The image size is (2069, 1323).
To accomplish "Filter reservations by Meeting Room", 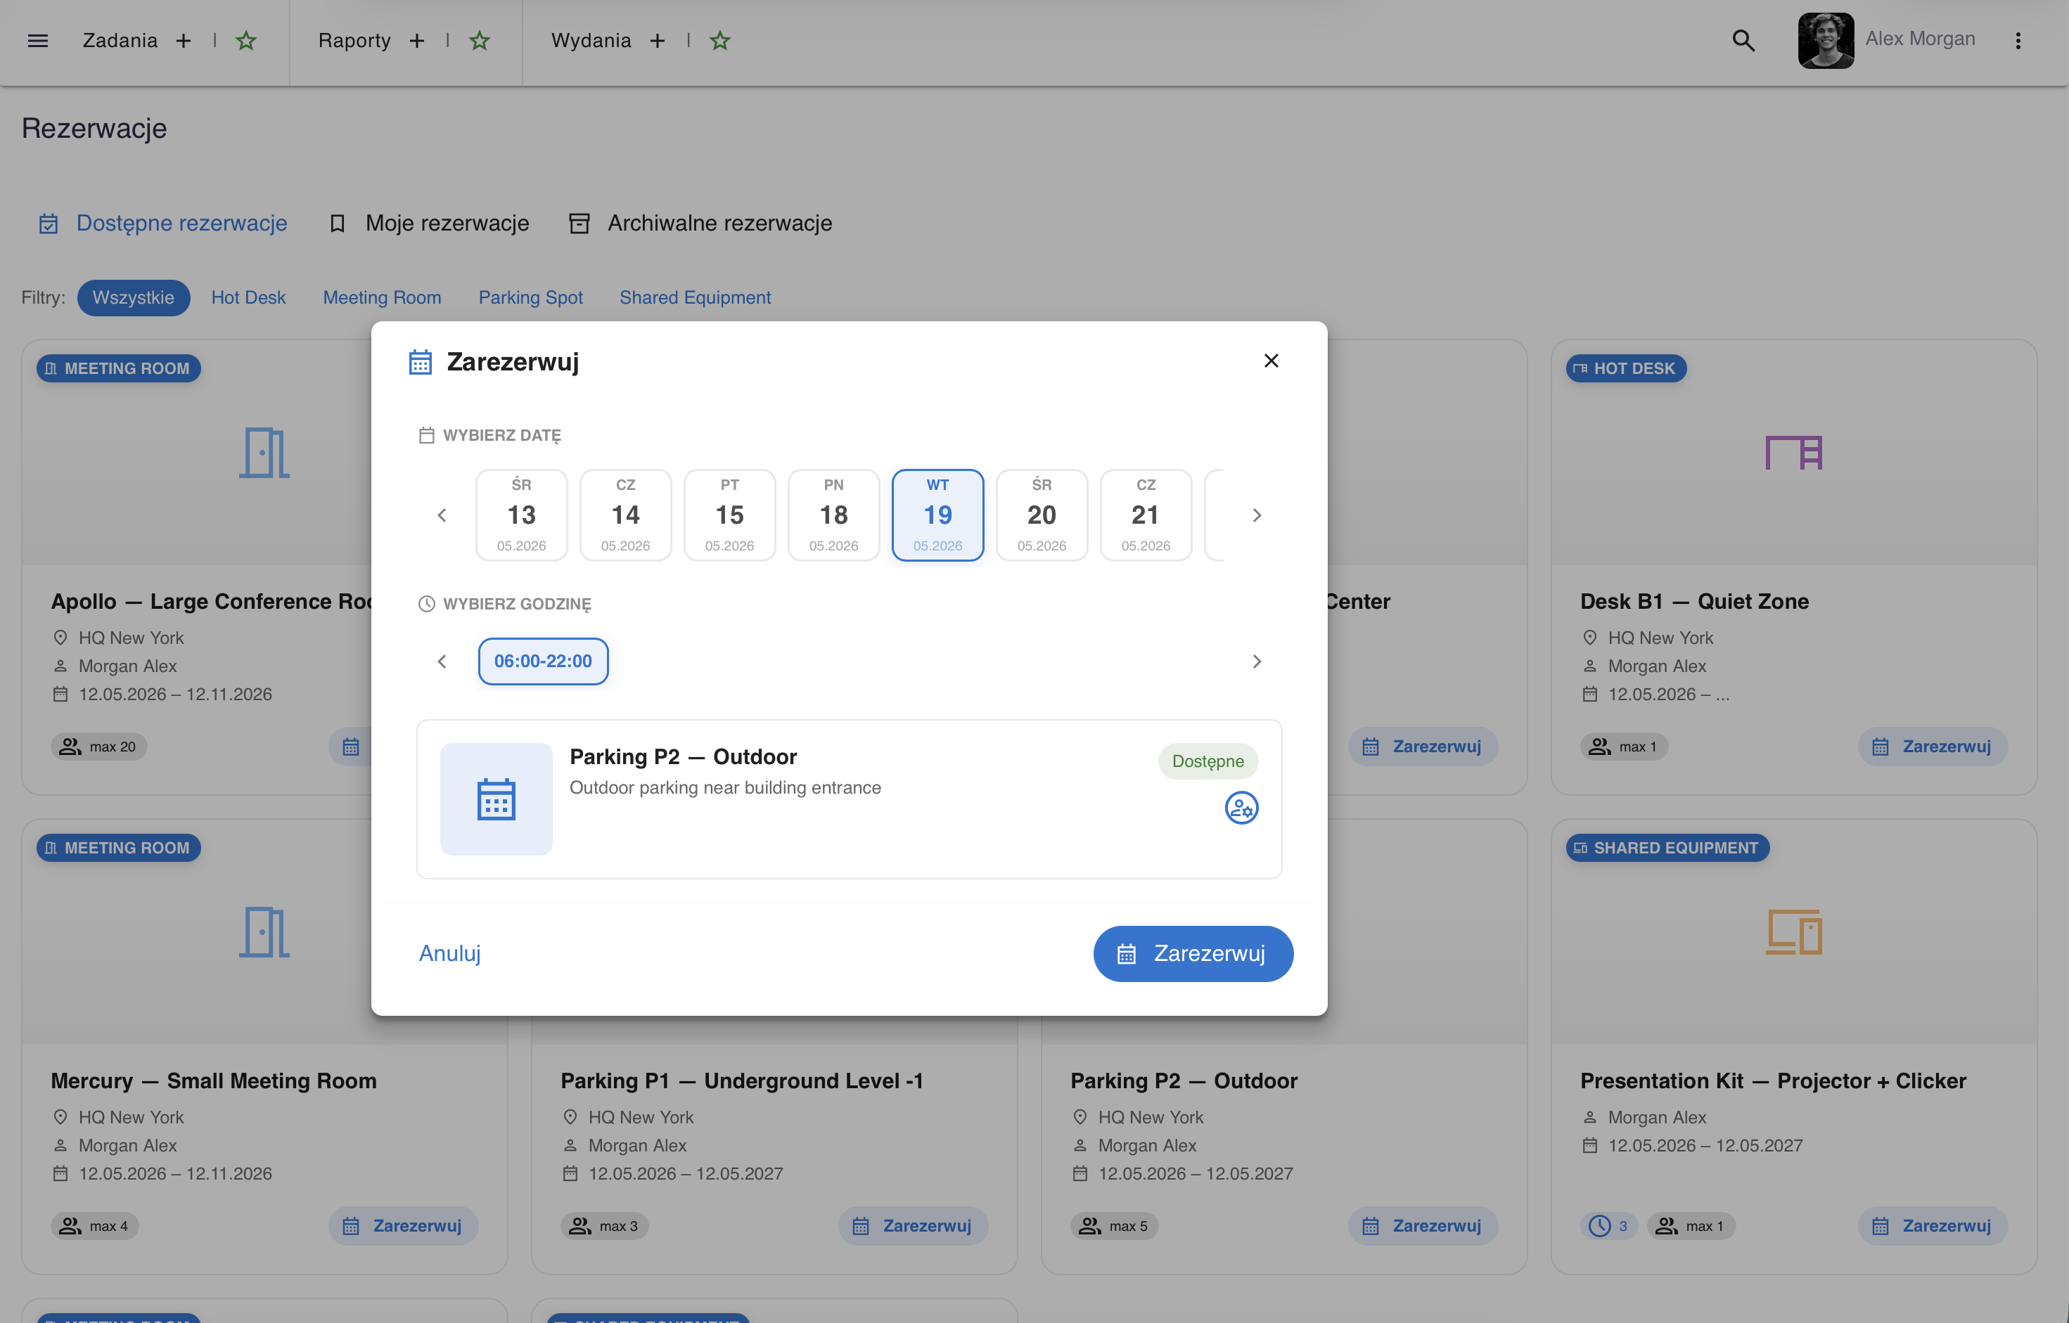I will [x=383, y=297].
